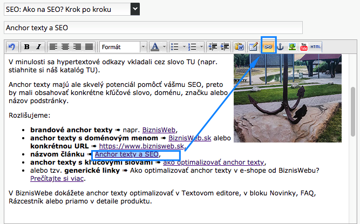Click the 'Anchor texty a SEO' title field

(x=153, y=28)
